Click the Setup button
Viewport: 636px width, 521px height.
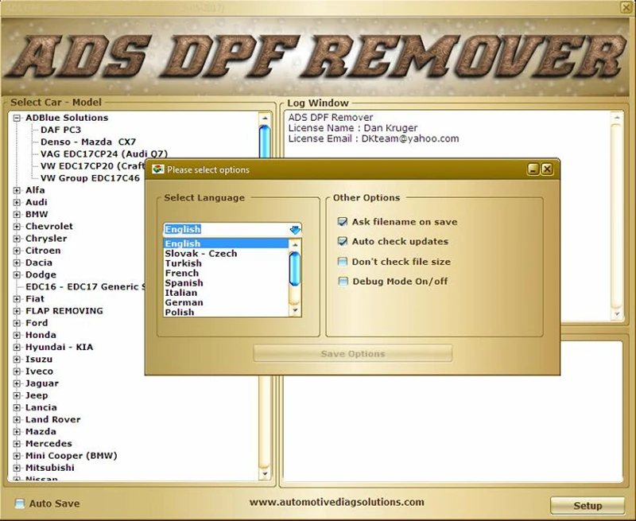pyautogui.click(x=588, y=506)
